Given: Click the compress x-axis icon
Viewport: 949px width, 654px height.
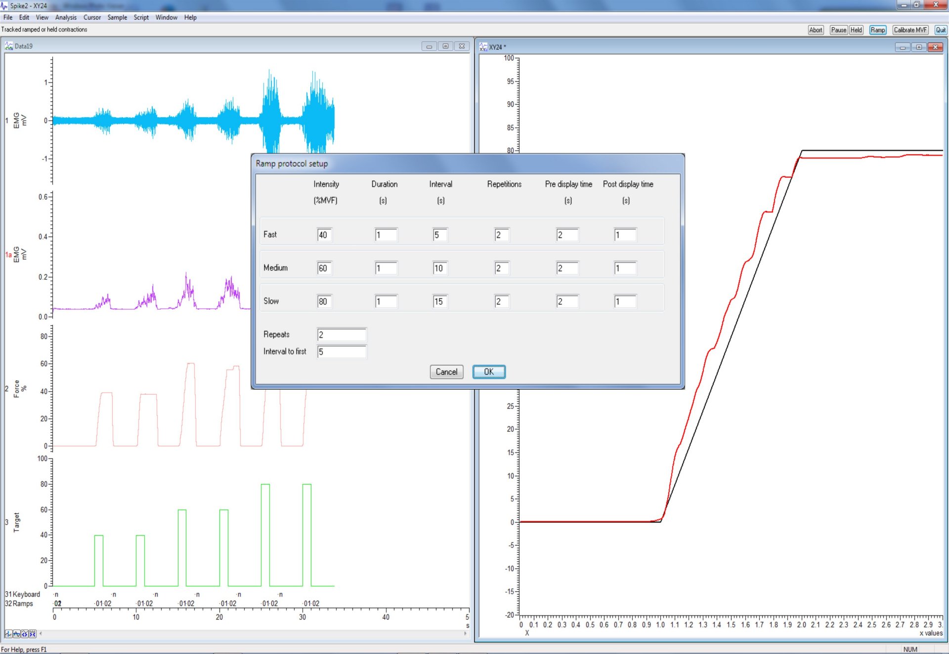Looking at the screenshot, I should (32, 634).
